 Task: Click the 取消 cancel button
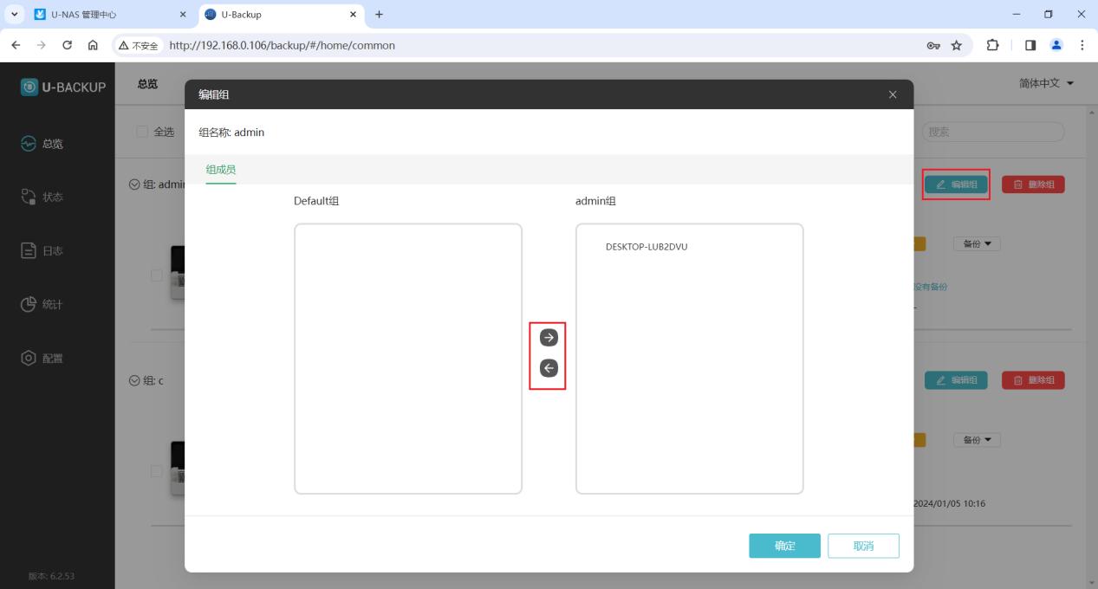click(863, 546)
